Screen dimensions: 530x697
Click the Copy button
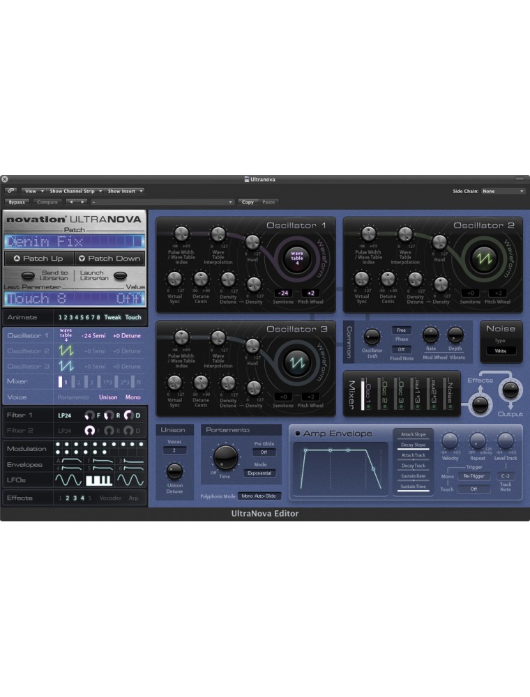tap(248, 202)
